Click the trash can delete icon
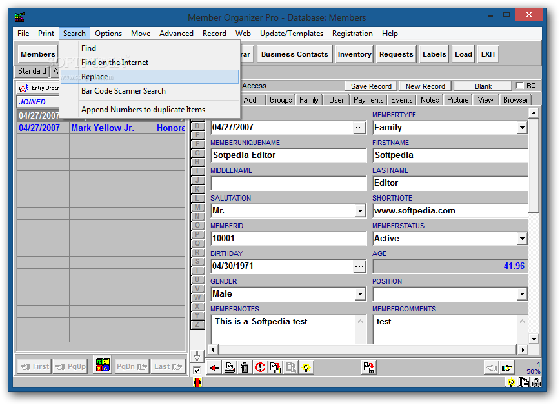Image resolution: width=560 pixels, height=405 pixels. (x=245, y=367)
